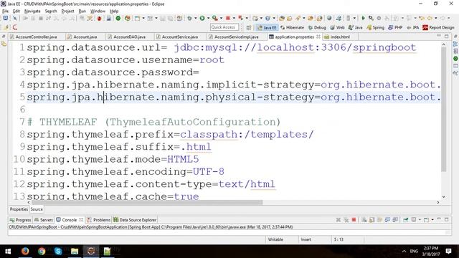
Task: Open the Window menu
Action: [x=98, y=11]
